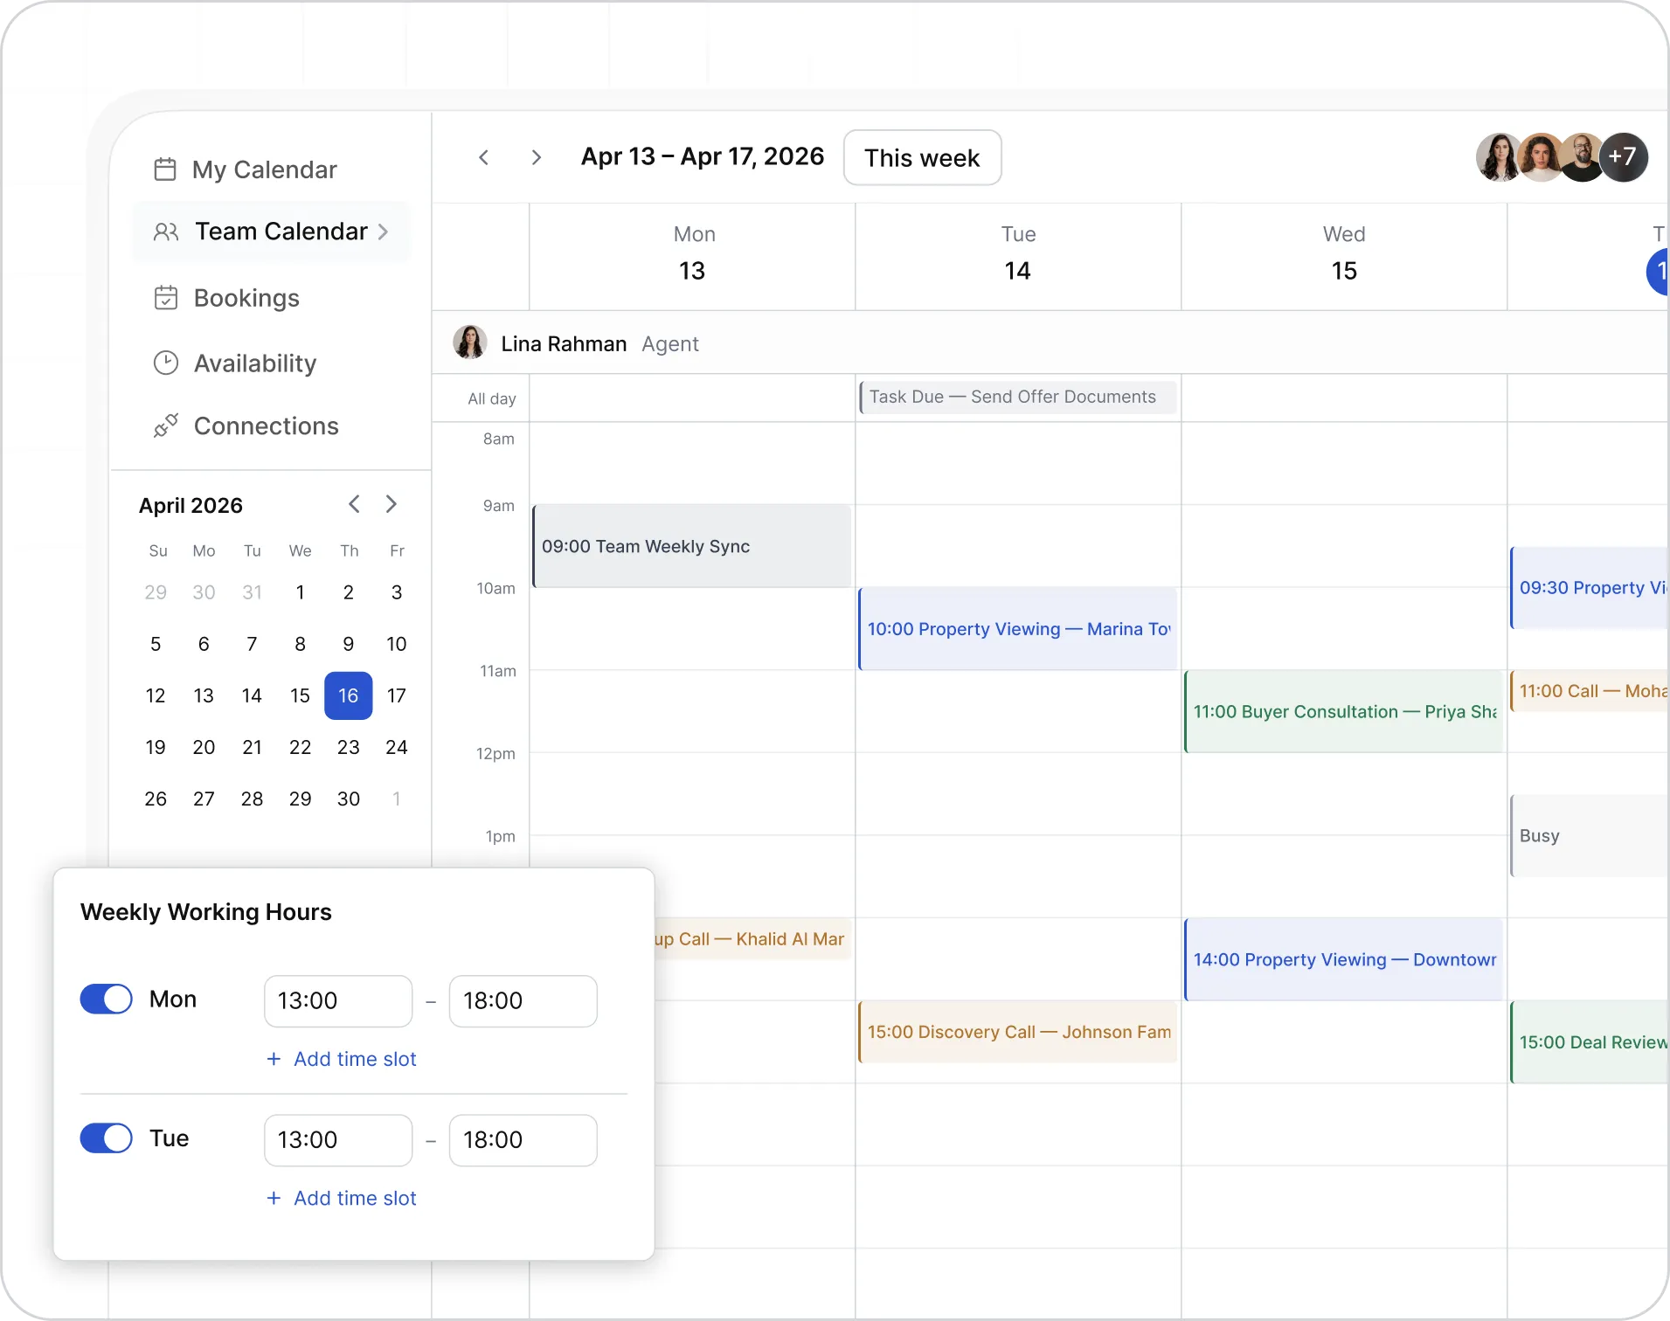1670x1321 pixels.
Task: Go to previous week with left arrow
Action: click(x=484, y=157)
